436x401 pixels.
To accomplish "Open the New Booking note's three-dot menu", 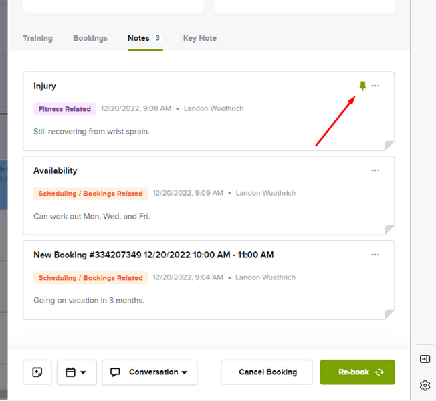I will 375,255.
